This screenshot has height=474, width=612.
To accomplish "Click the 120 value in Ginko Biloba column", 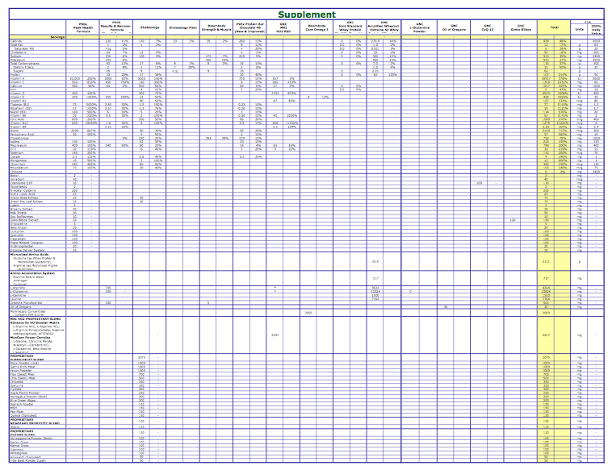I will [x=513, y=220].
